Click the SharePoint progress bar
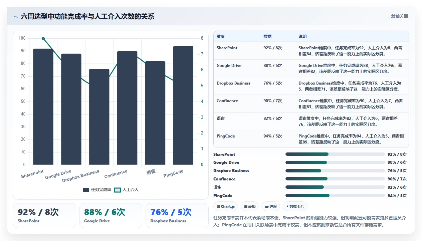The image size is (422, 241). (x=335, y=154)
